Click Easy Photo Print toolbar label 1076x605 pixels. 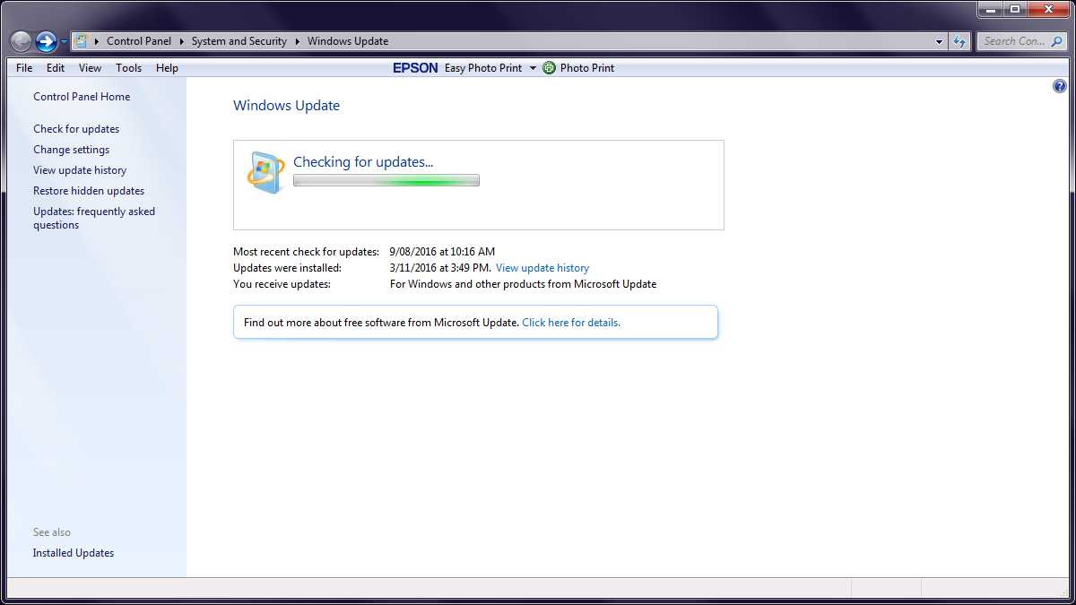tap(483, 68)
